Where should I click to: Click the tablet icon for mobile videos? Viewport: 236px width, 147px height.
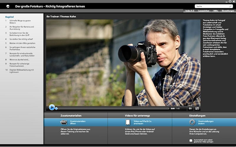[x=128, y=122]
